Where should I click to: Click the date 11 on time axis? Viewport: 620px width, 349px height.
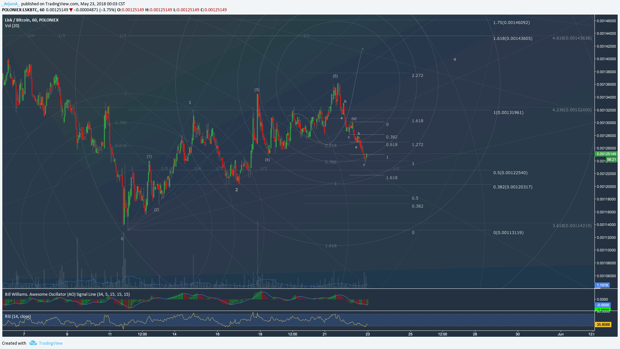coord(110,334)
